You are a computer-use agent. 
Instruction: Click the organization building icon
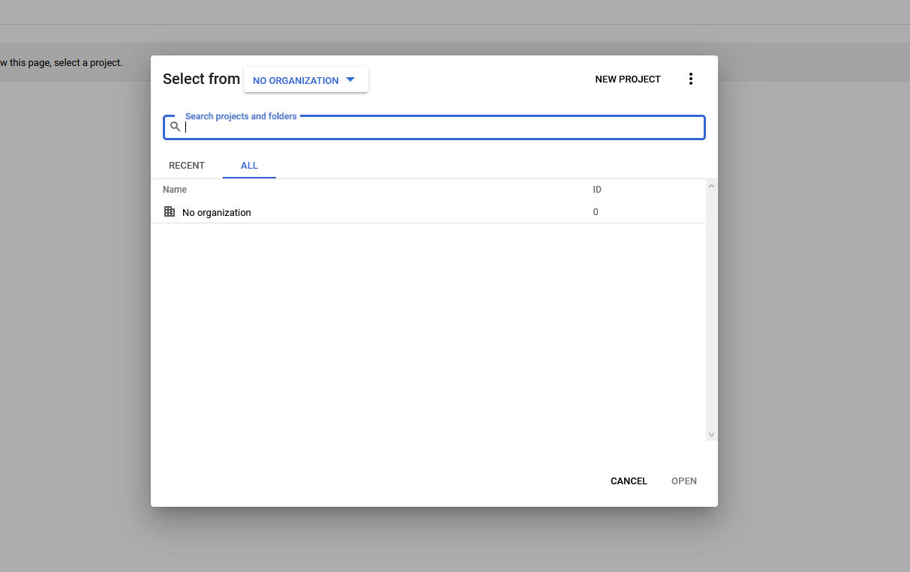coord(170,211)
